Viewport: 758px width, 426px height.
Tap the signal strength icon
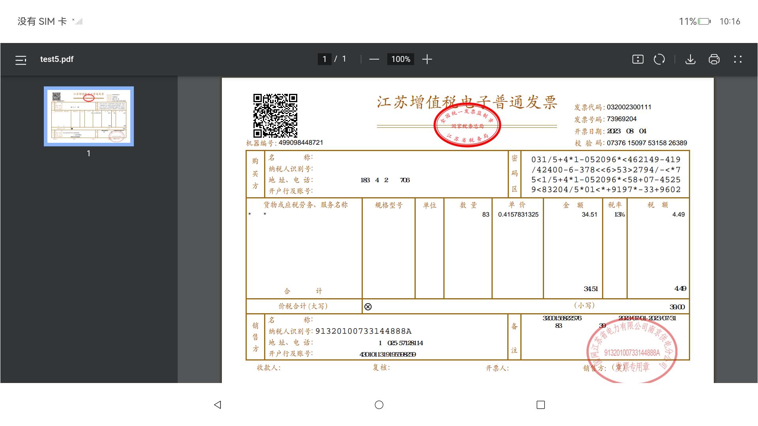click(x=77, y=21)
